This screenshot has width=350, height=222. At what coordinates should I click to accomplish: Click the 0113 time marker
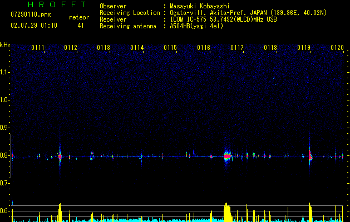click(103, 47)
